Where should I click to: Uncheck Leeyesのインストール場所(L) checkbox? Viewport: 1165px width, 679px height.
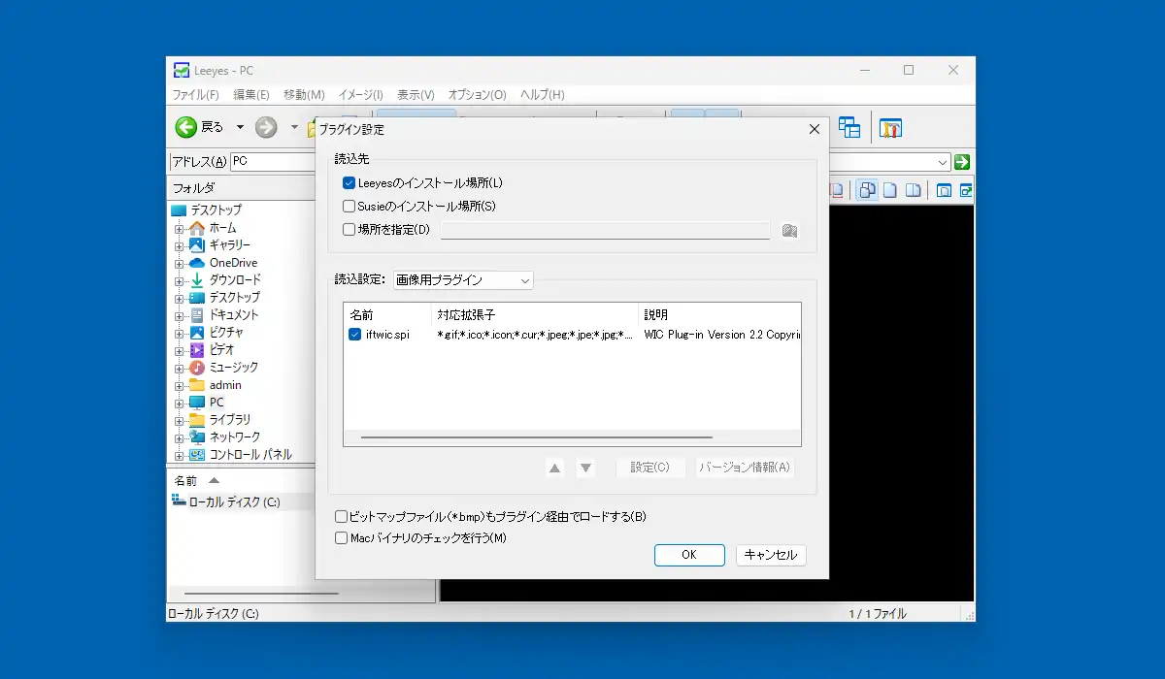tap(349, 182)
